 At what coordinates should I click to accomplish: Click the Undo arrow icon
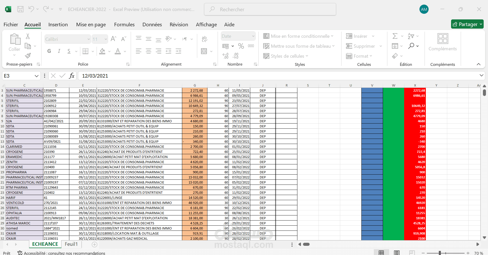click(31, 9)
